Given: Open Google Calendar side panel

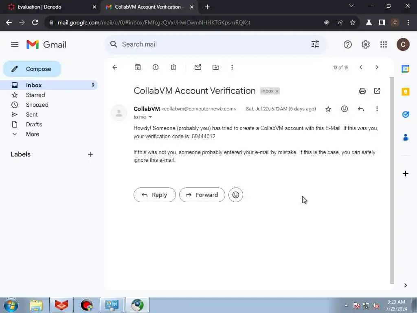Looking at the screenshot, I should (405, 69).
